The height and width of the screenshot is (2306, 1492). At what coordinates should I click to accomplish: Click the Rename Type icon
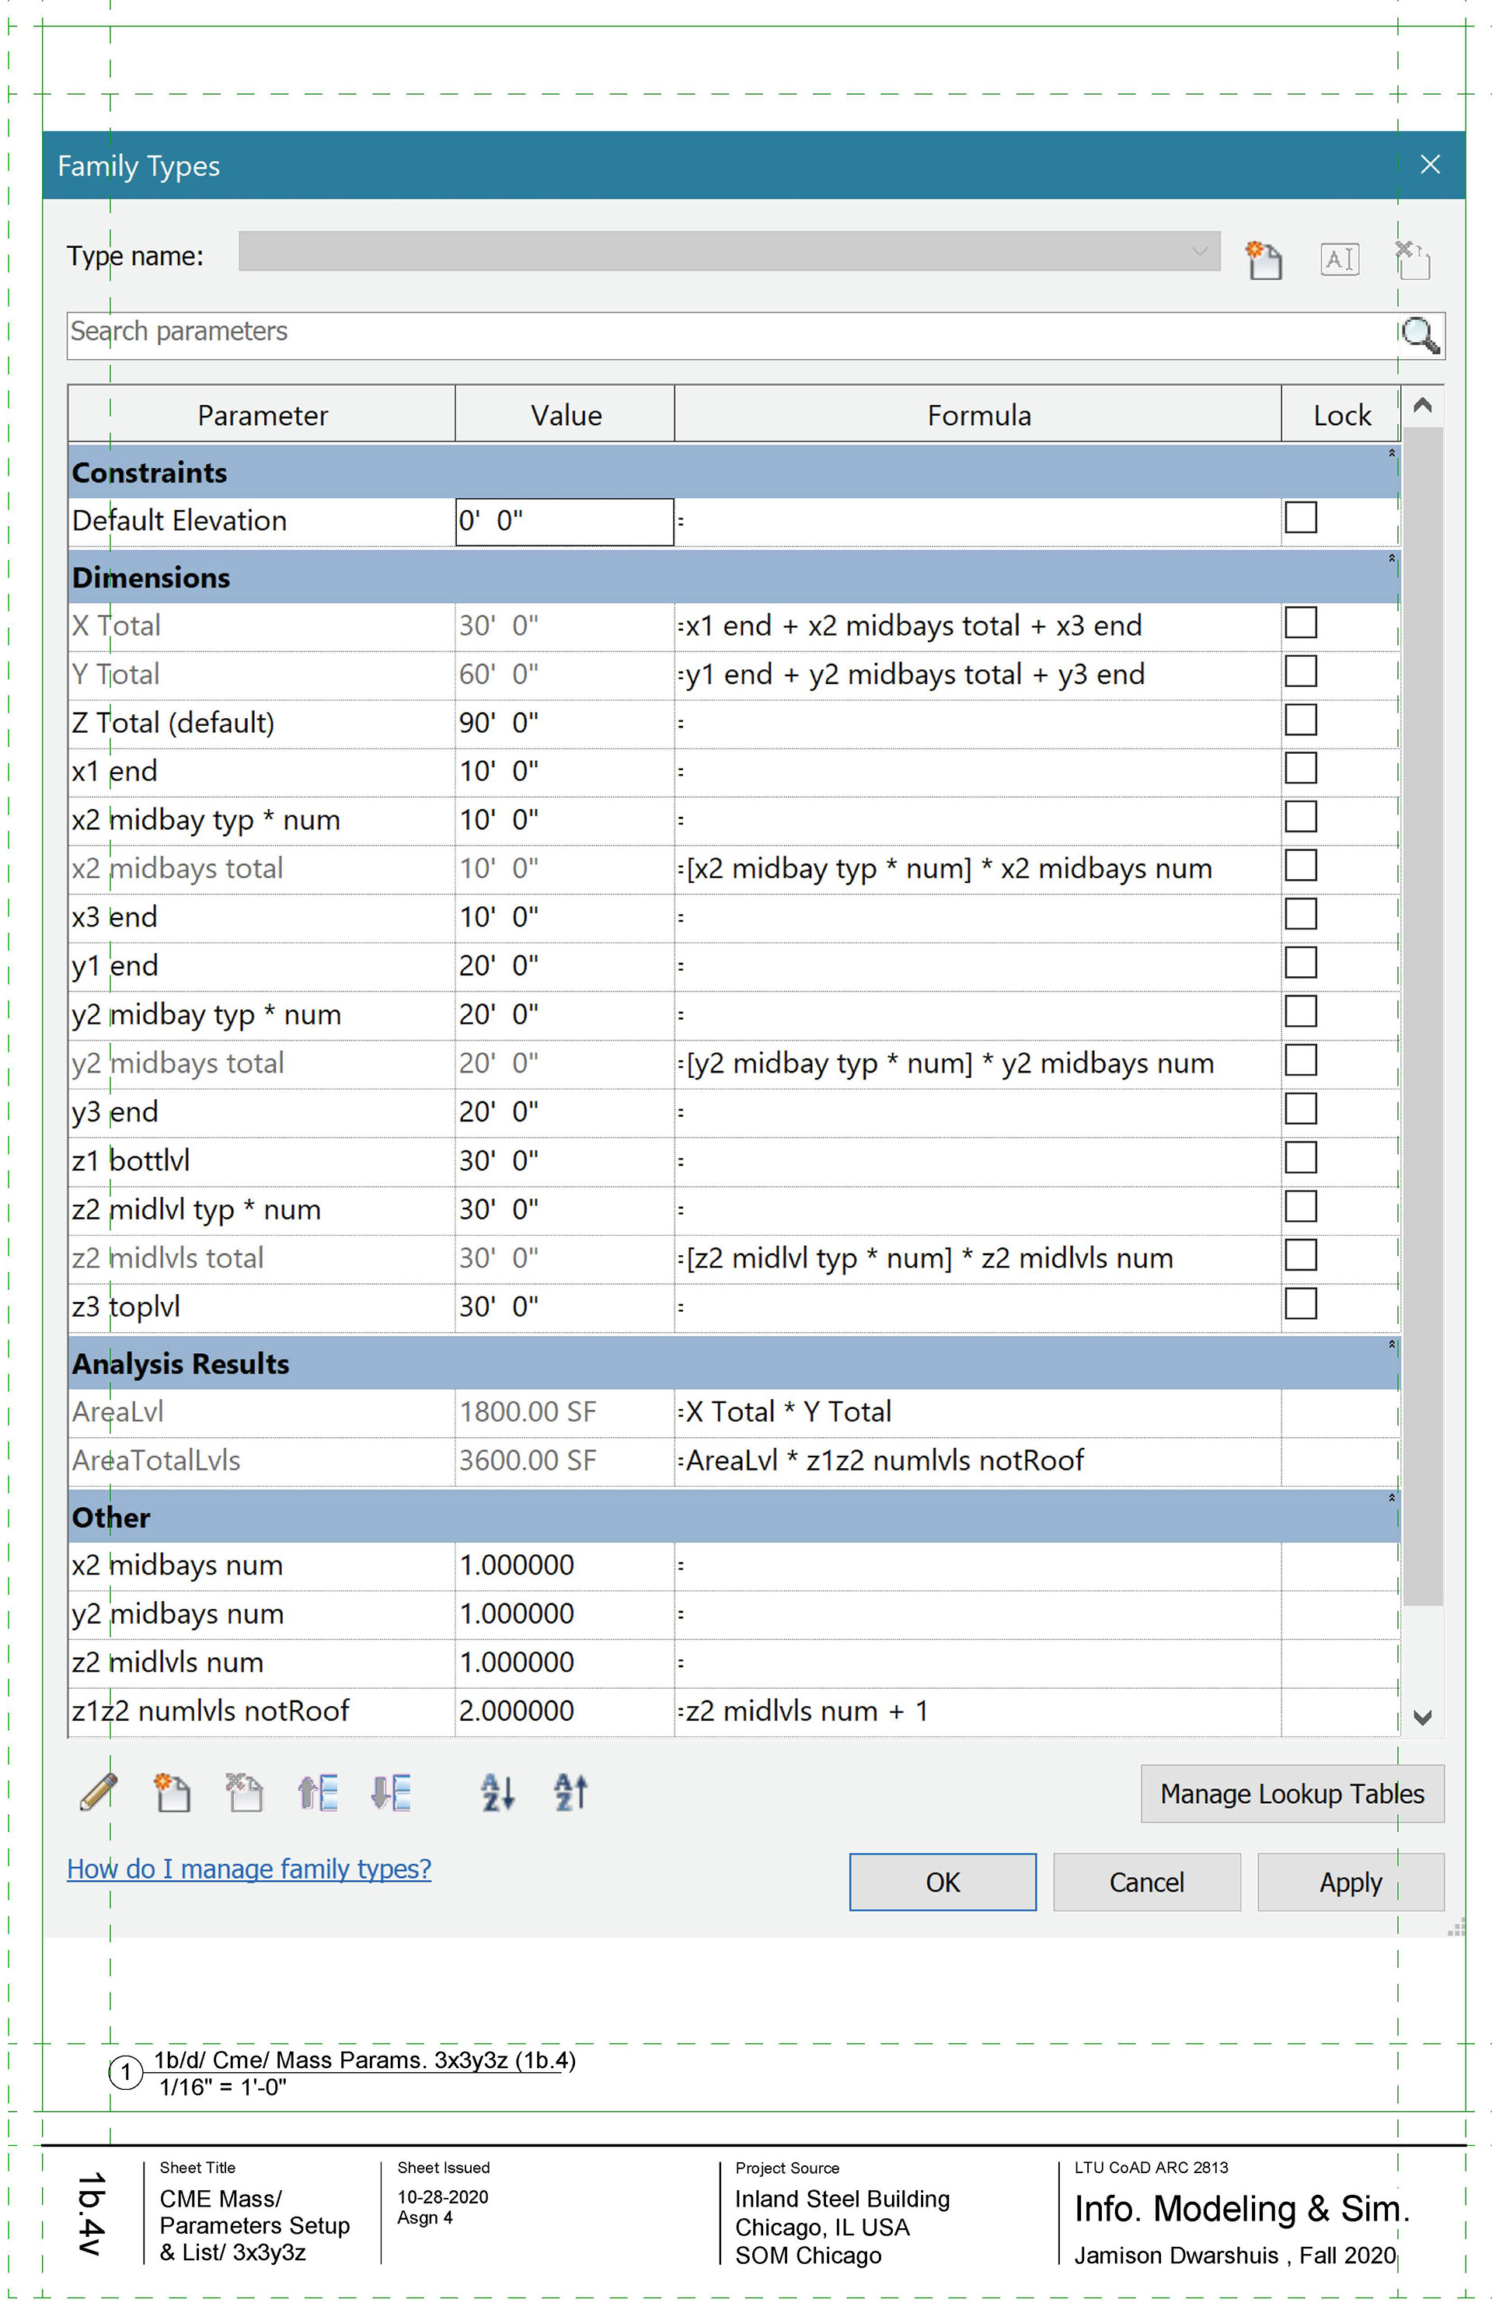[x=1339, y=259]
